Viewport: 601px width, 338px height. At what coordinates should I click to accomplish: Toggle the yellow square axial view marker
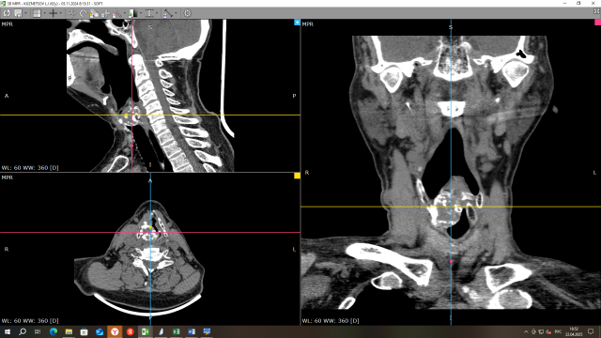(297, 176)
